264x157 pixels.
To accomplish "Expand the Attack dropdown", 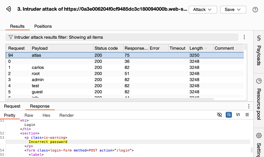I will click(x=202, y=9).
